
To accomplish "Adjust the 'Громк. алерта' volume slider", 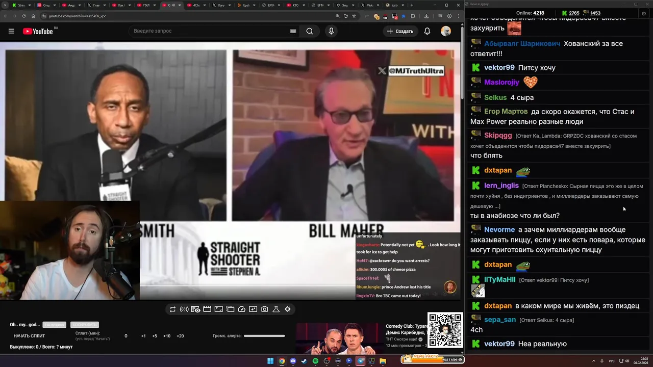I will pyautogui.click(x=264, y=336).
